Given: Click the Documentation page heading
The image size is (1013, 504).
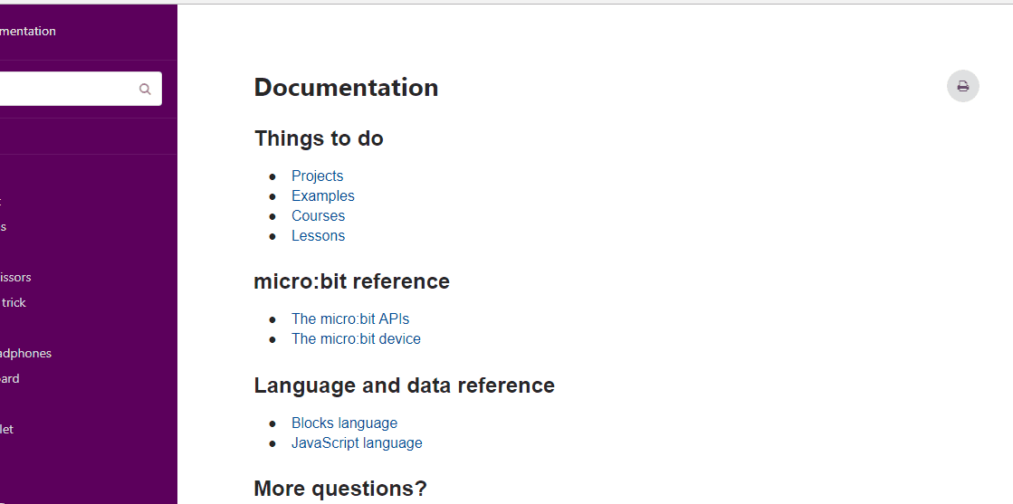Looking at the screenshot, I should [x=347, y=87].
